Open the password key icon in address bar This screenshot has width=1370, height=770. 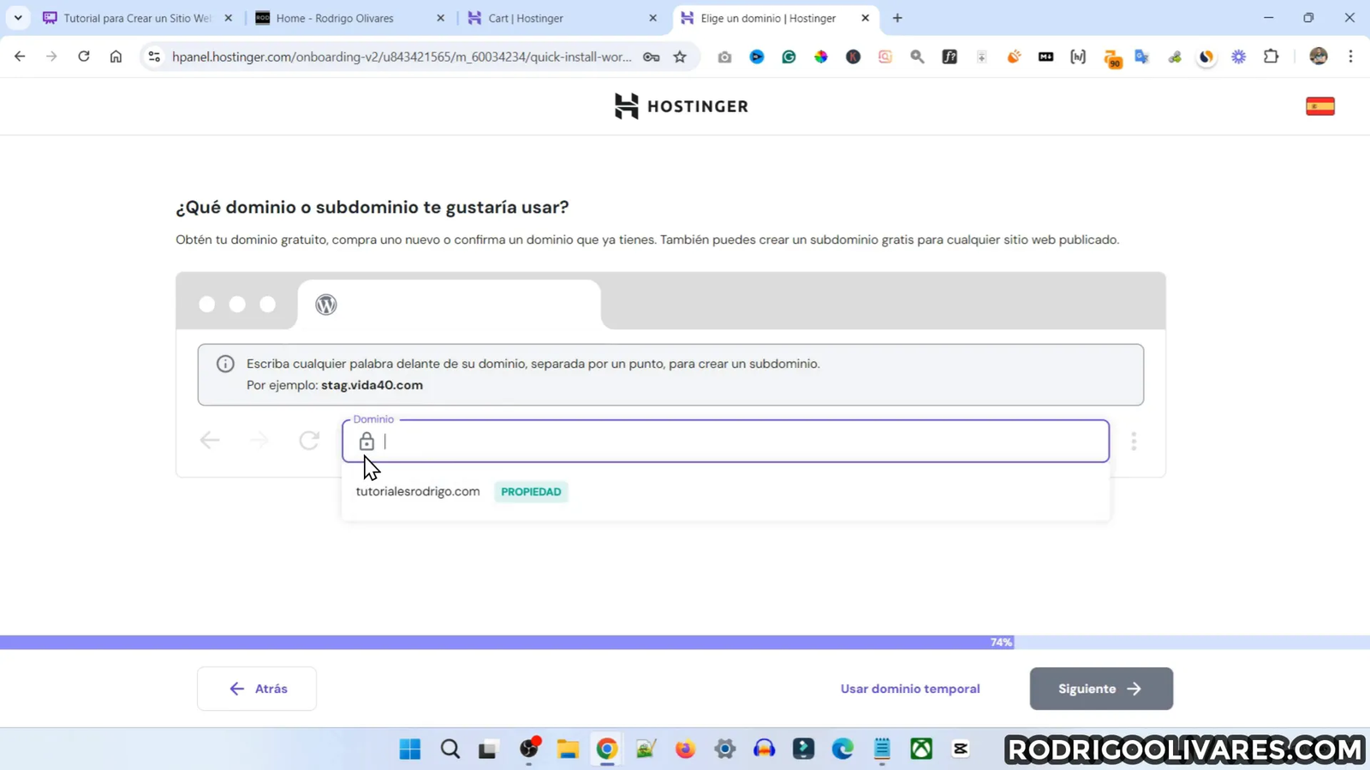point(651,56)
